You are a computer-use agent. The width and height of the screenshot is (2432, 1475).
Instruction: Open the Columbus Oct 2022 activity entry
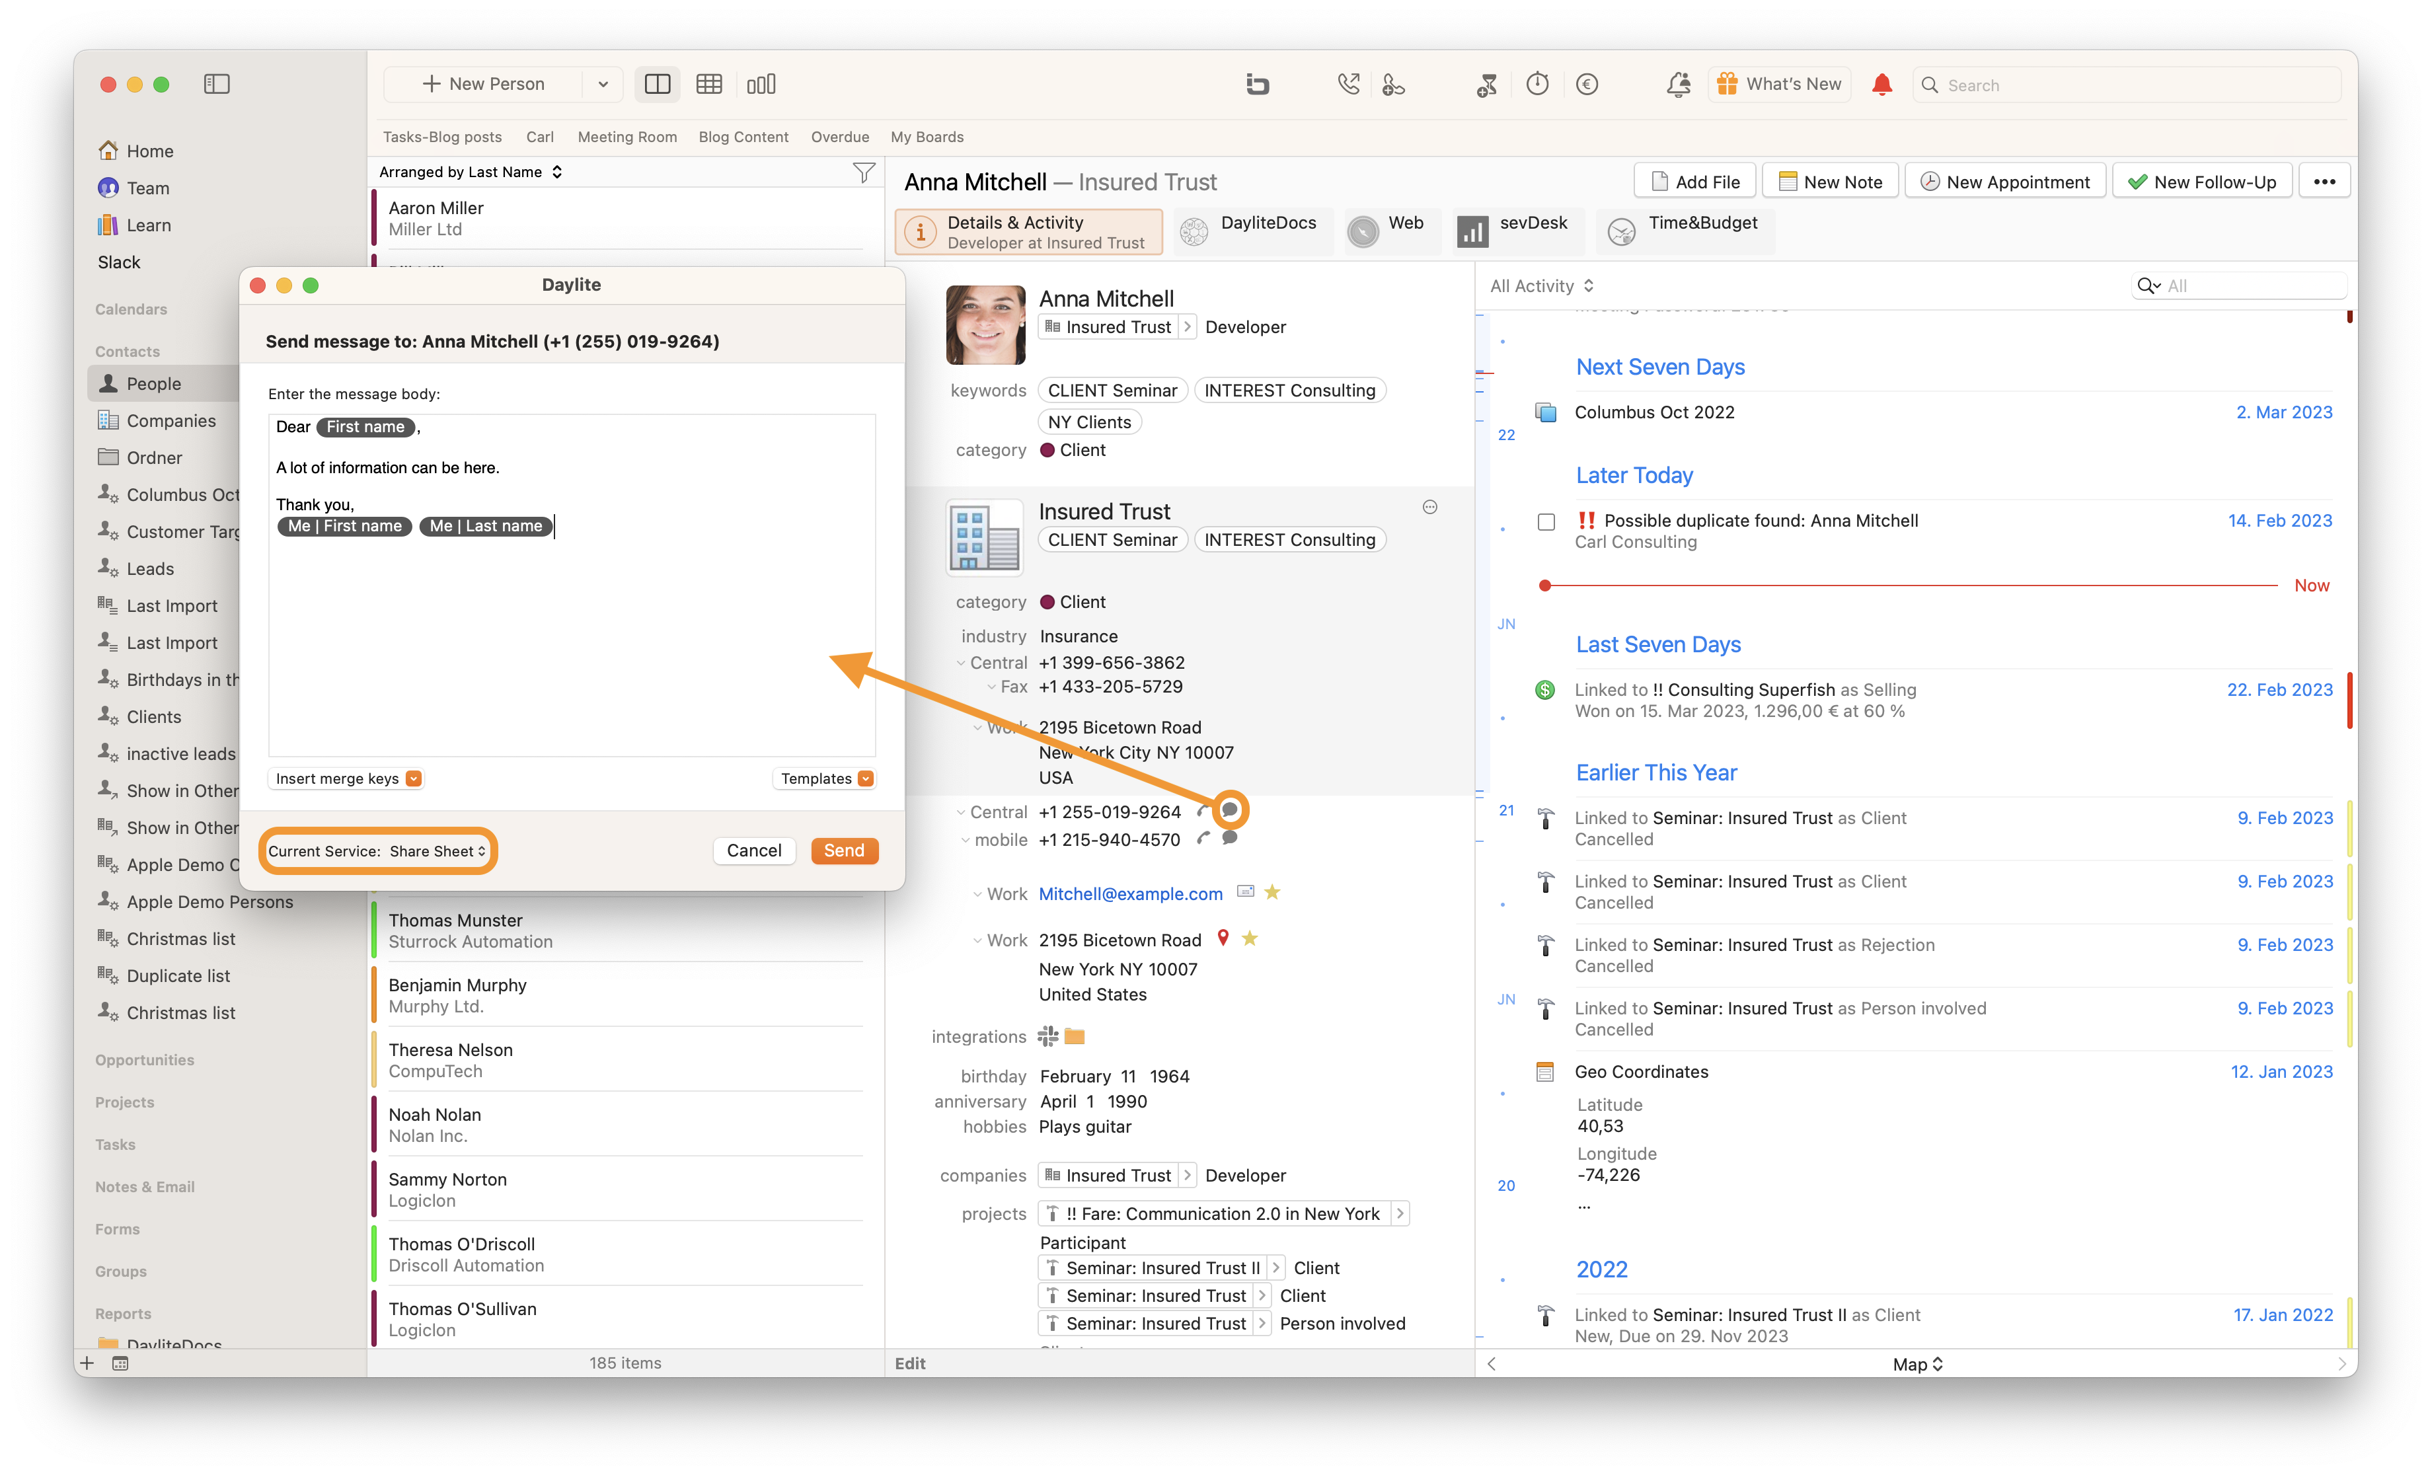click(1934, 412)
